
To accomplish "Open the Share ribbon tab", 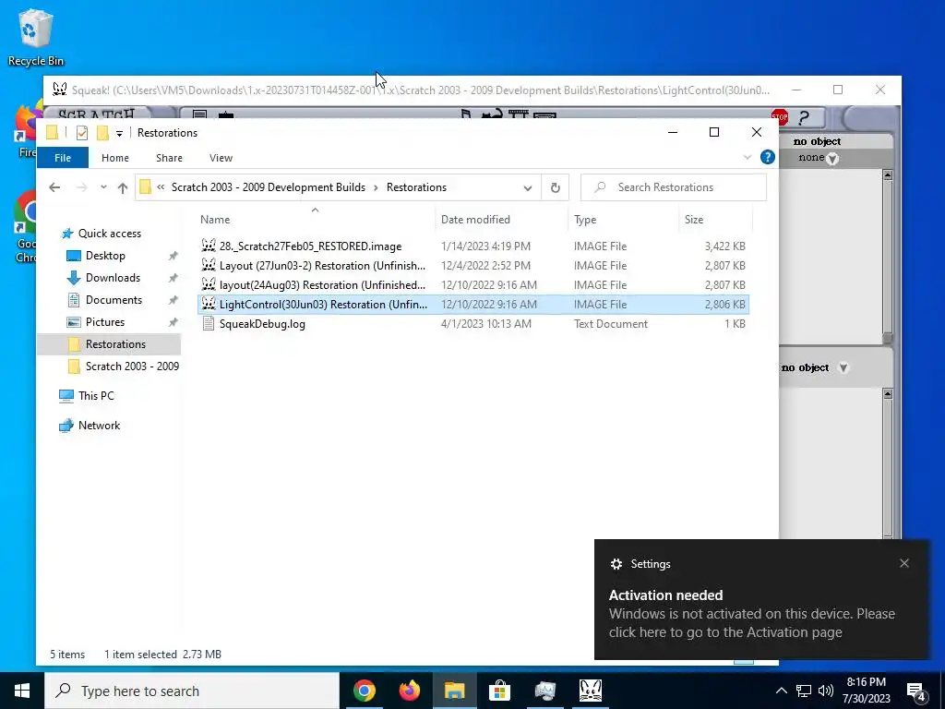I will [169, 157].
